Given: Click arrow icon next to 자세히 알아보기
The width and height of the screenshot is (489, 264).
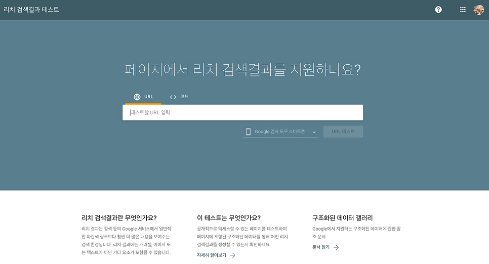Looking at the screenshot, I should (x=233, y=255).
